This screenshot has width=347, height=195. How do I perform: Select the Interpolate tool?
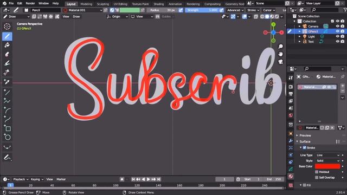7,147
